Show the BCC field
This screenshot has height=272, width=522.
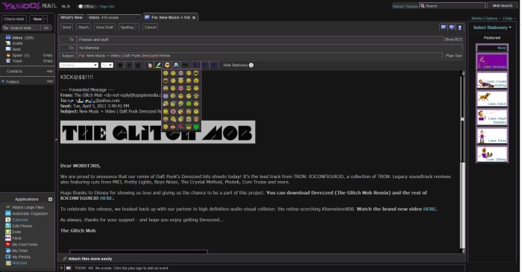(x=453, y=39)
